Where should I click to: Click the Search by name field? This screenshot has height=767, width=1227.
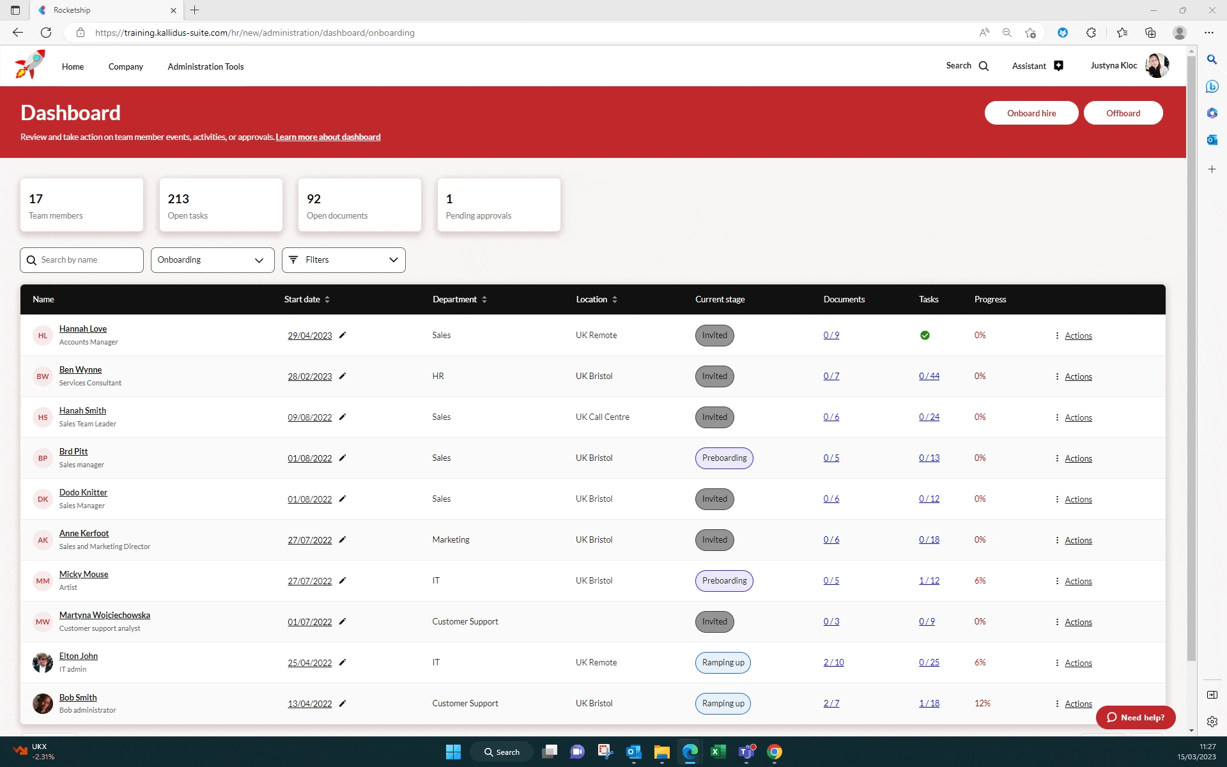(x=81, y=260)
